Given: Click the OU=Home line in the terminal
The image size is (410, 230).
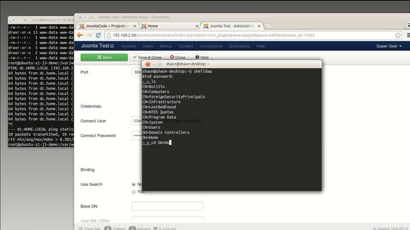Looking at the screenshot, I should pyautogui.click(x=150, y=137).
